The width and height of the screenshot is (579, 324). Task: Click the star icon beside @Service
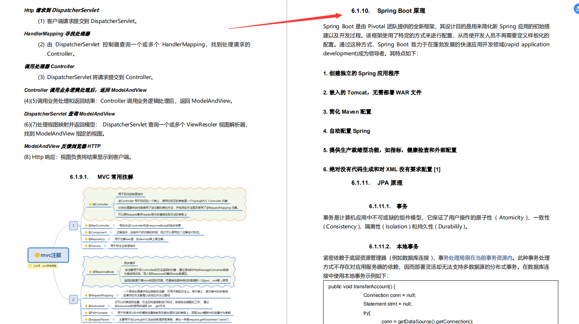click(x=86, y=246)
